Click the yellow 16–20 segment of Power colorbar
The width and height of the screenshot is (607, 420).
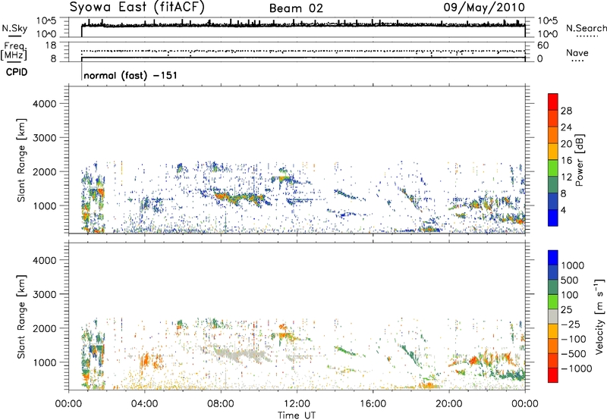(x=553, y=152)
